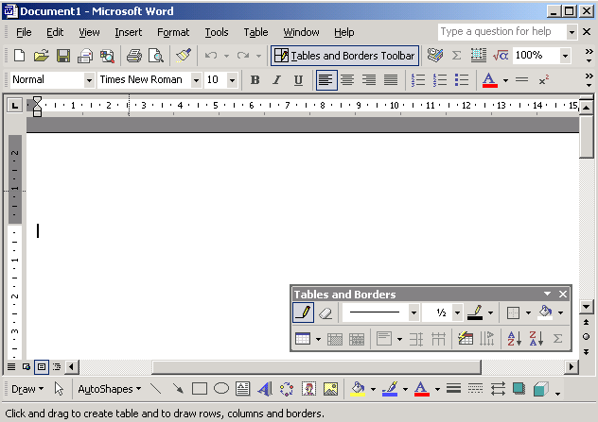
Task: Select the Draw Table pencil tool
Action: tap(303, 312)
